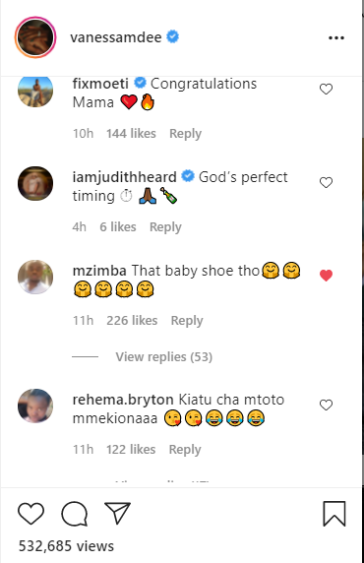The image size is (364, 563).
Task: View the 226 likes on mzimba's comment
Action: (x=132, y=320)
